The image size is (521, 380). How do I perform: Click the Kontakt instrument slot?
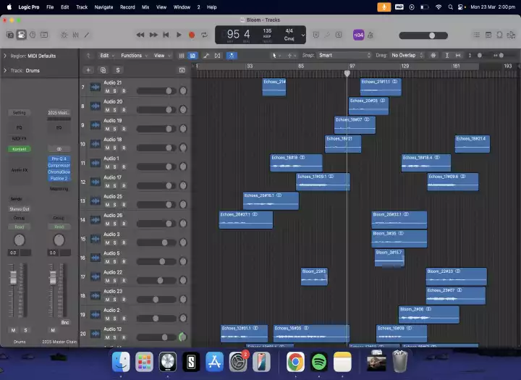pos(20,149)
